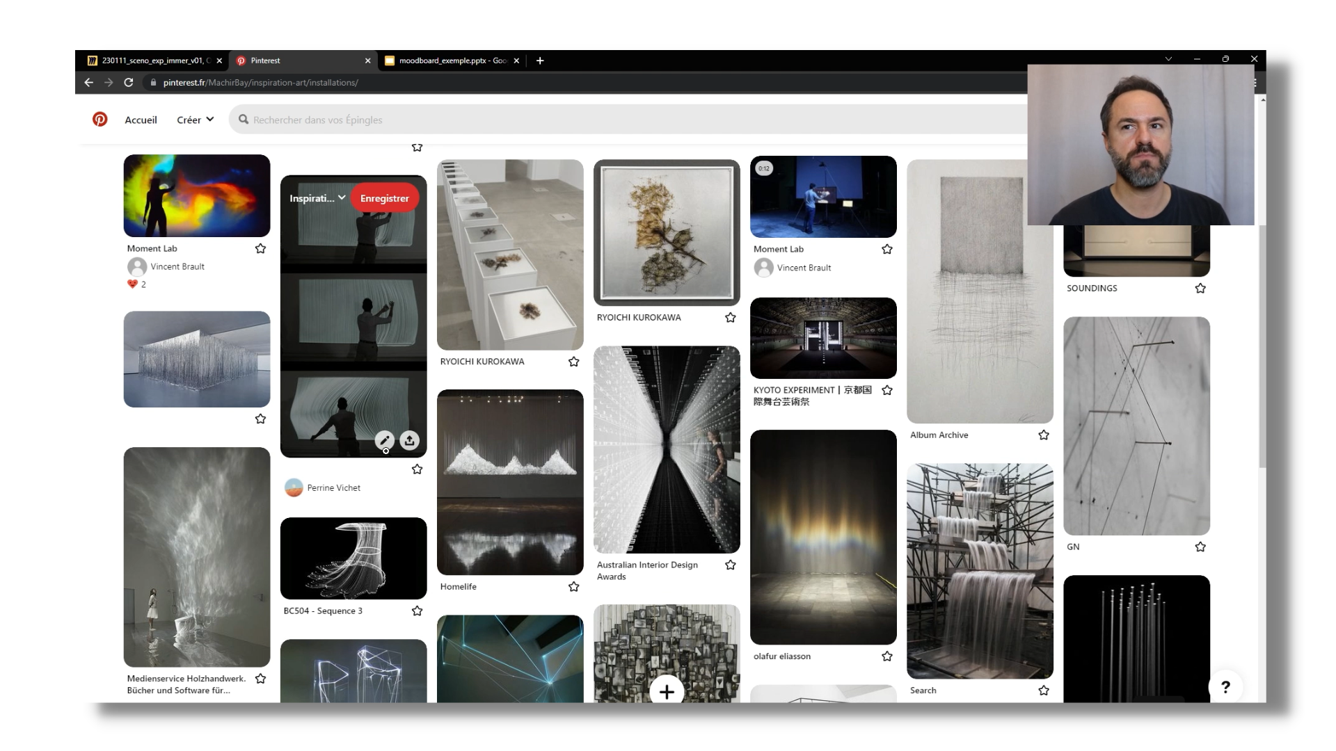Open the KYOTO EXPERIMENT hall image
The image size is (1336, 751).
click(823, 338)
